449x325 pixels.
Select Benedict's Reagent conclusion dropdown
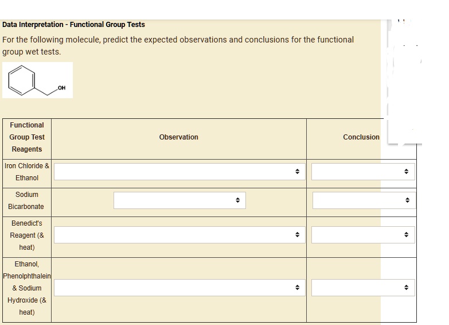(x=362, y=235)
